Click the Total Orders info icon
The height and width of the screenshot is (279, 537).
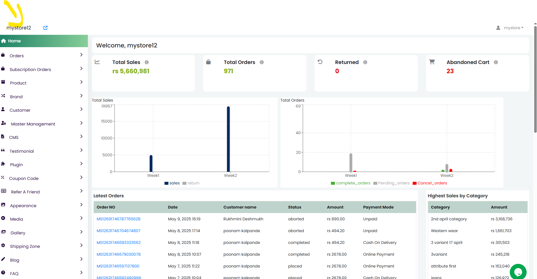coord(262,62)
